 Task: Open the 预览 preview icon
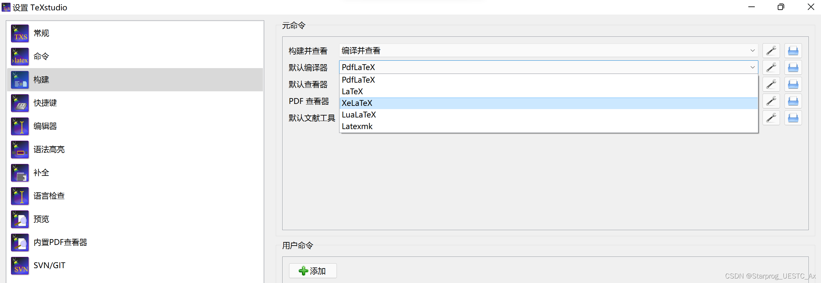(x=20, y=219)
